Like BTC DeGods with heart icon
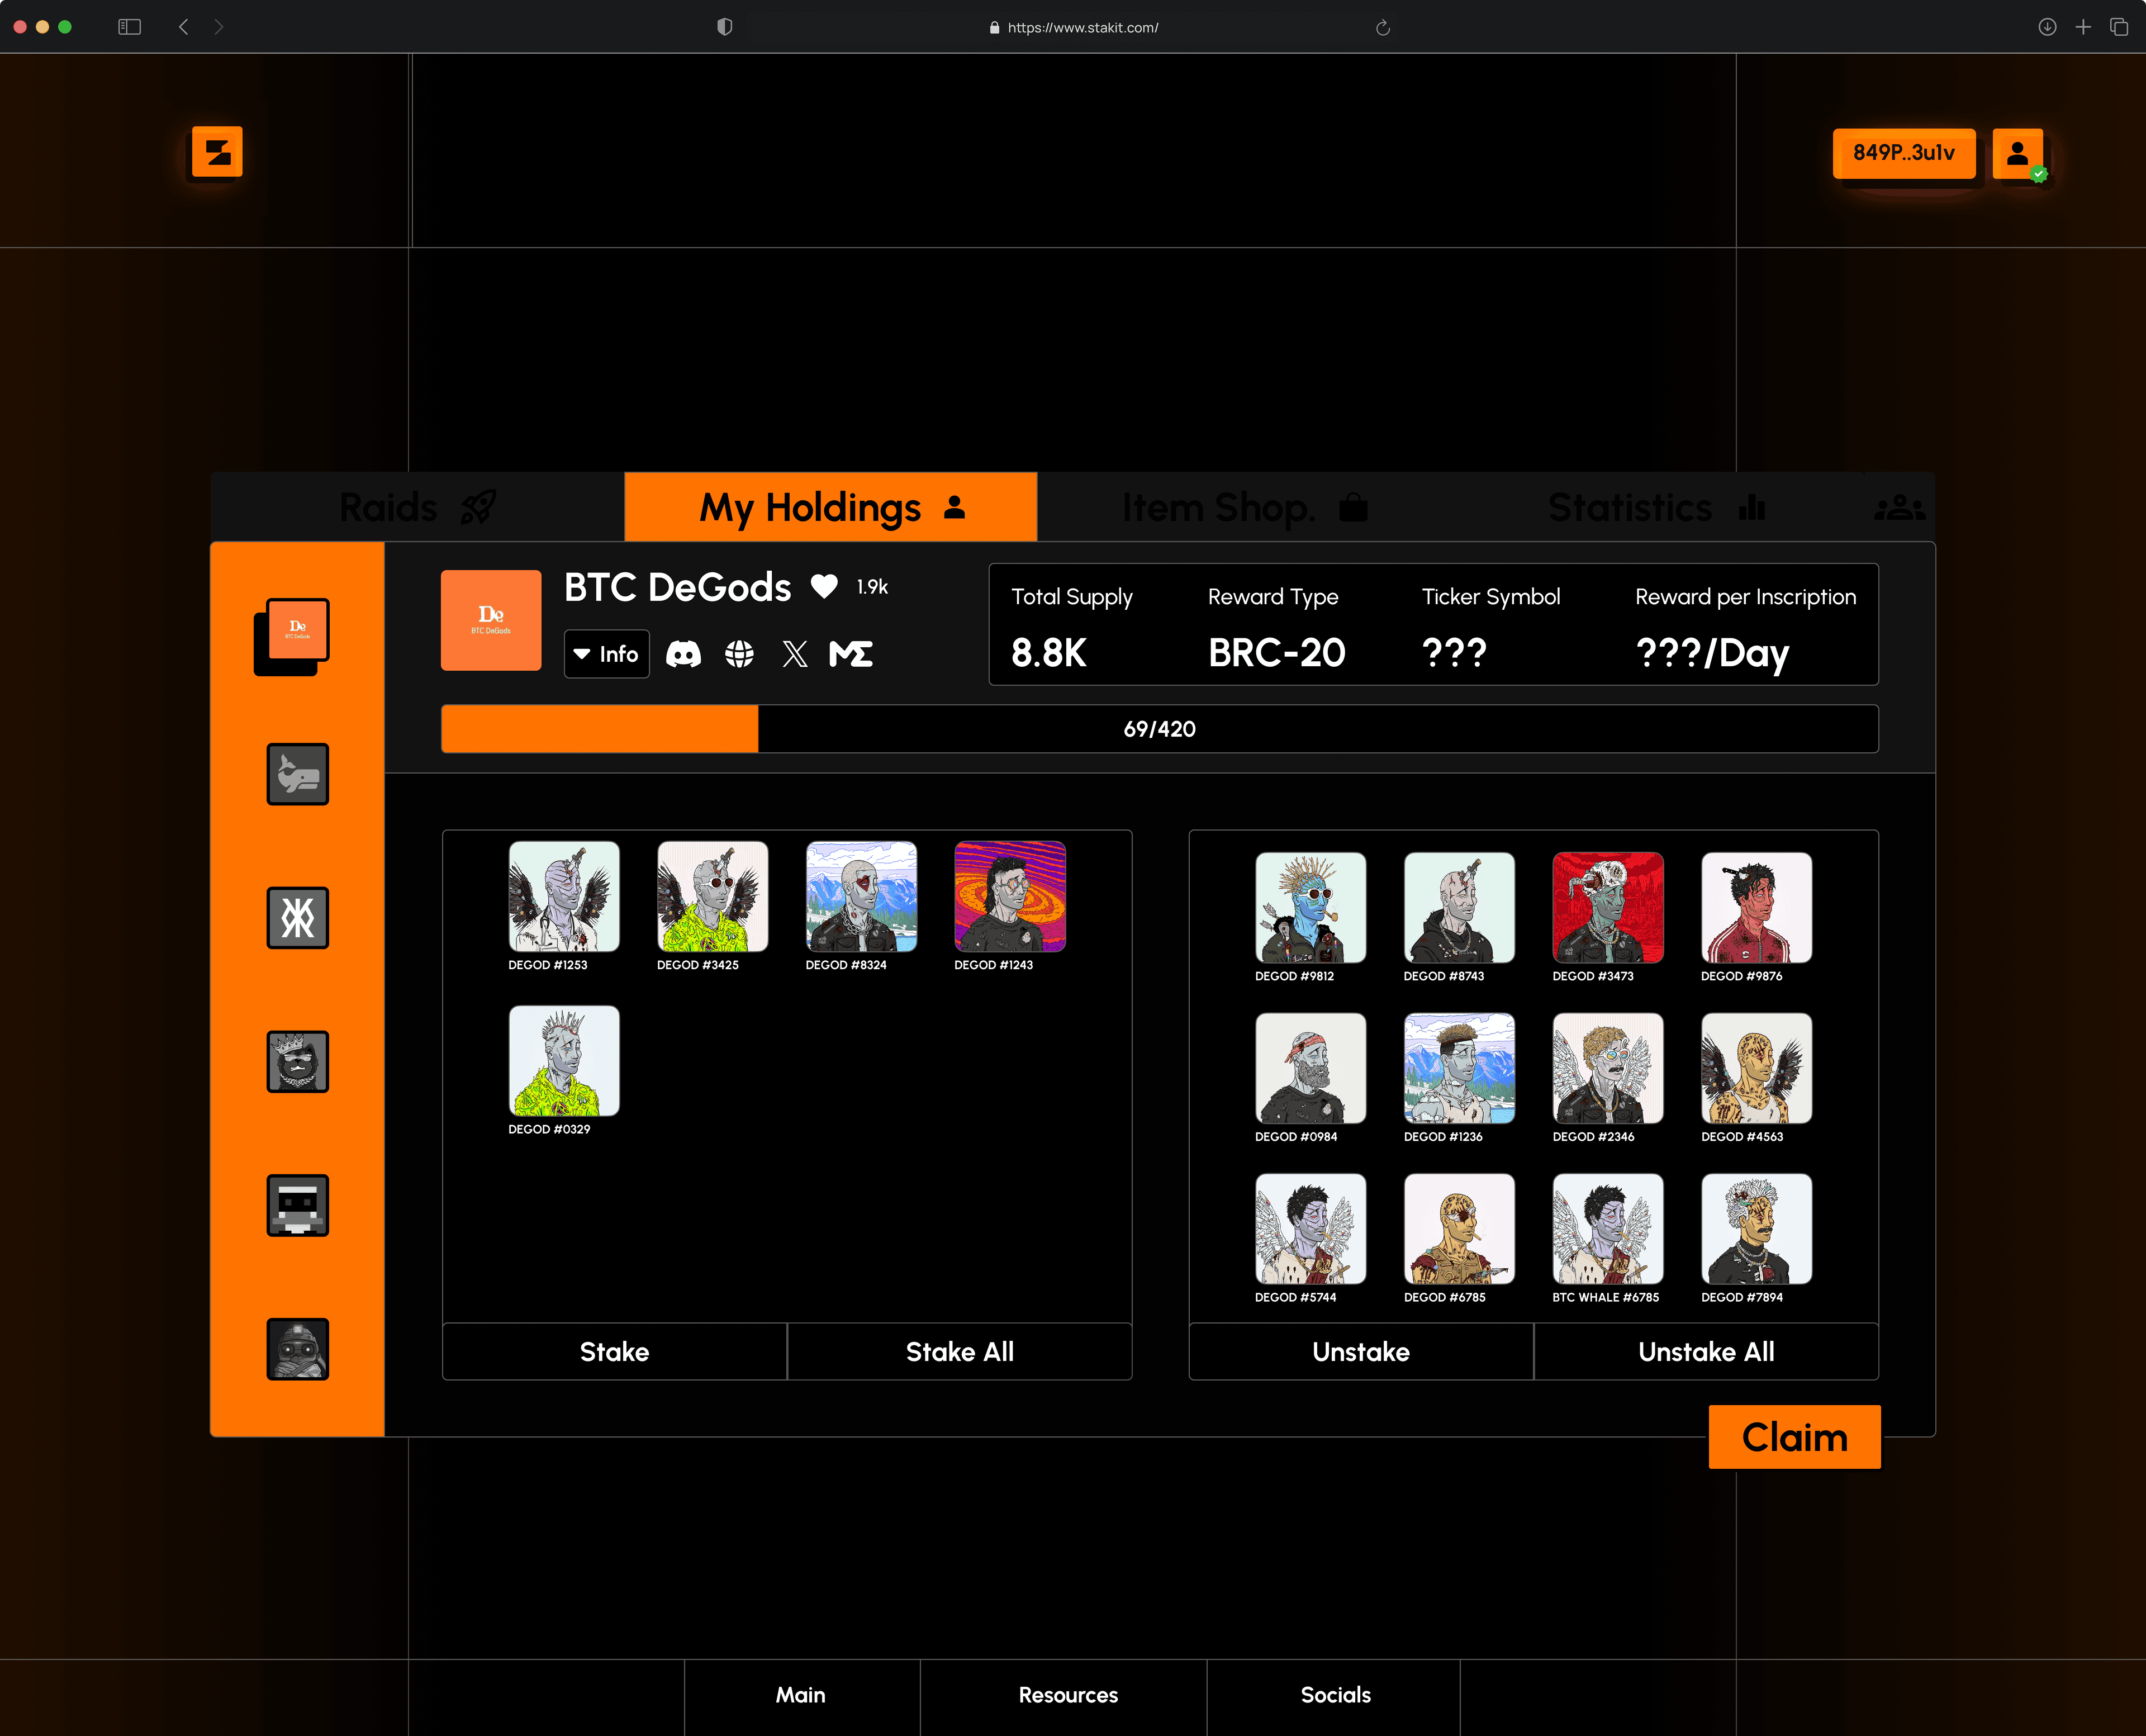 (824, 586)
